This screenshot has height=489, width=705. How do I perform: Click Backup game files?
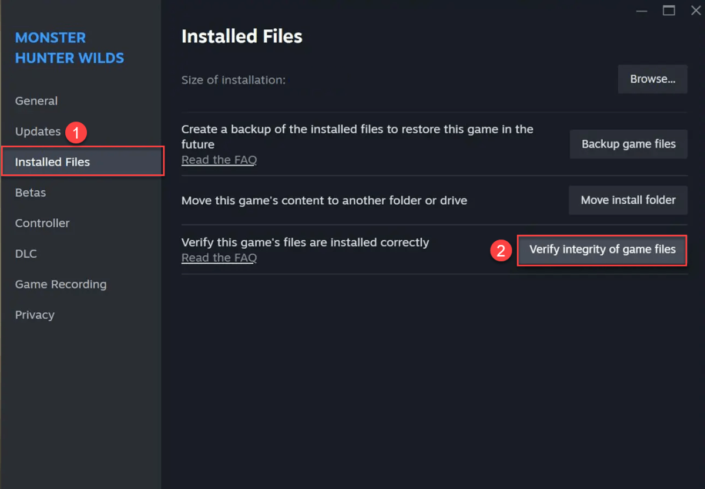(x=628, y=144)
